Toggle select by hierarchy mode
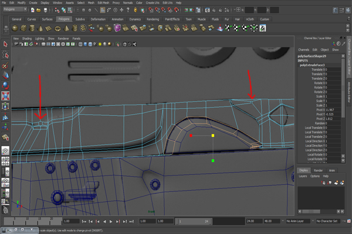This screenshot has width=352, height=234. coord(57,10)
